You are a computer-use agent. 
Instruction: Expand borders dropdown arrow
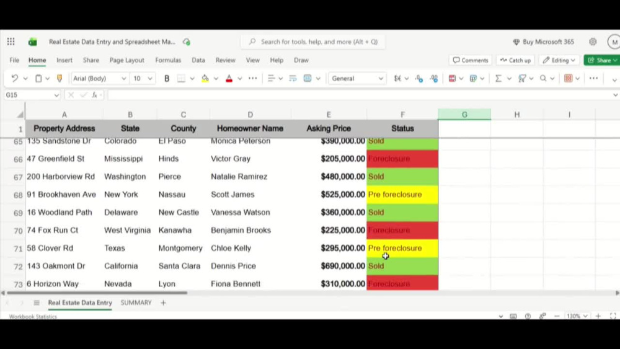click(x=192, y=78)
